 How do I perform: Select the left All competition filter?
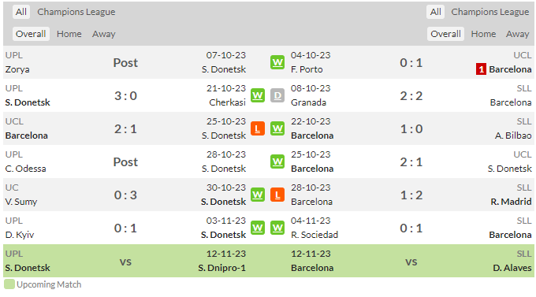tap(21, 12)
